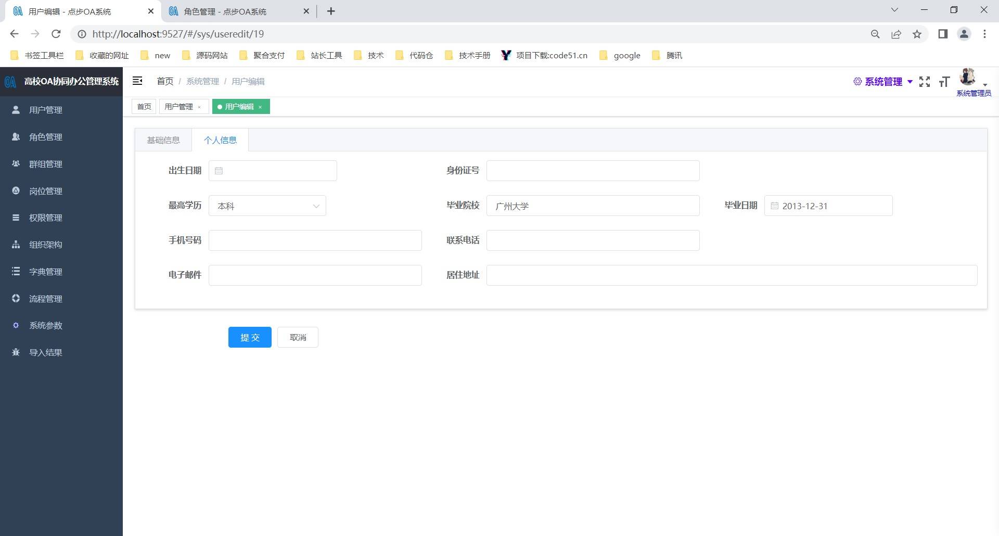Click the 流程管理 icon in sidebar
Viewport: 999px width, 536px height.
[16, 298]
